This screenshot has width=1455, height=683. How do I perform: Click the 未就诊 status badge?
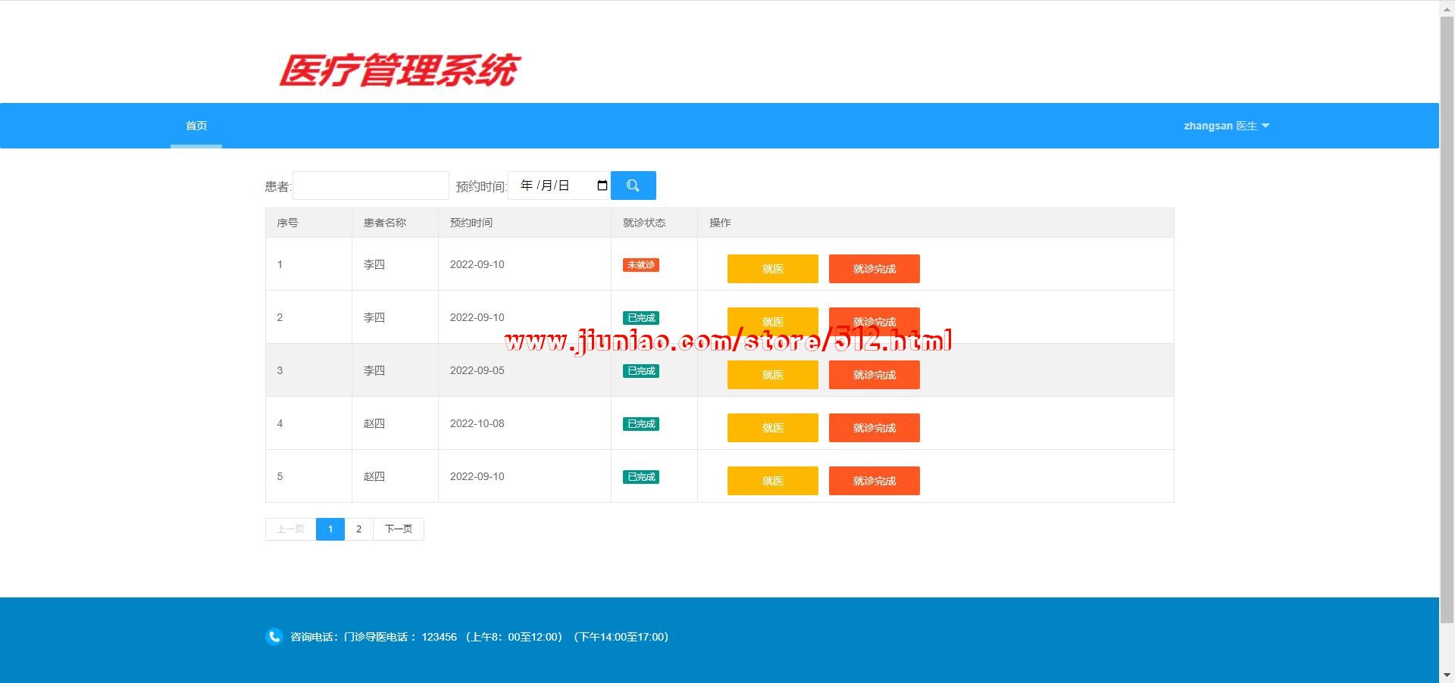[x=640, y=265]
